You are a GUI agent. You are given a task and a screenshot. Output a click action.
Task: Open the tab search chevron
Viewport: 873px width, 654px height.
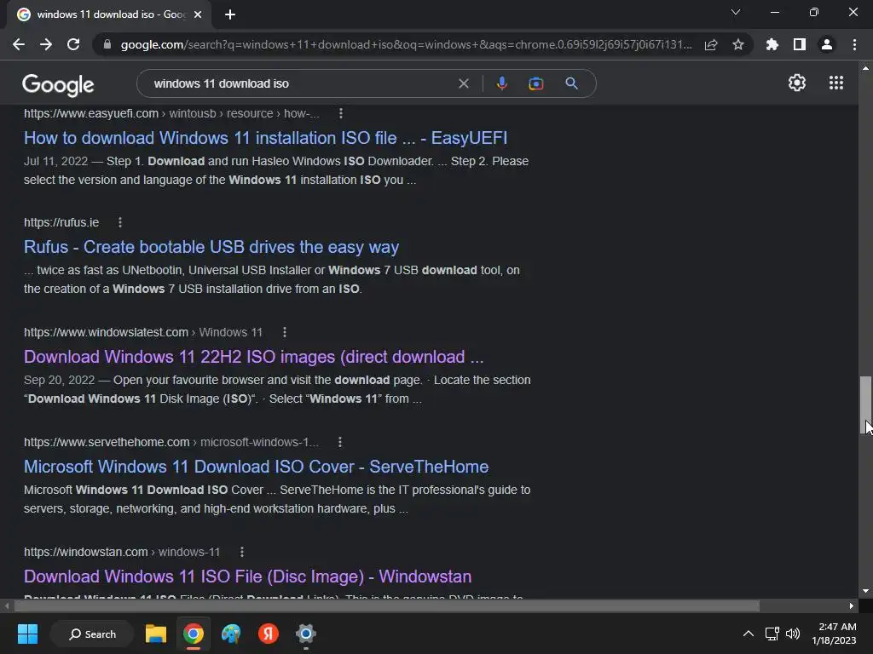[x=736, y=12]
